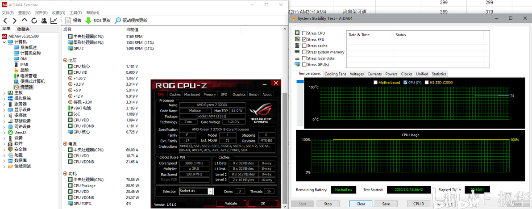Viewport: 532px width, 209px height.
Task: Switch to Currents tab
Action: 374,74
